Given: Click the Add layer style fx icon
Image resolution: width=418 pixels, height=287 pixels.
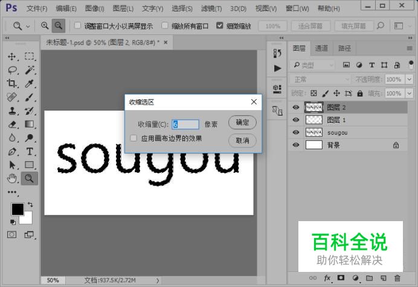Looking at the screenshot, I should [x=327, y=278].
